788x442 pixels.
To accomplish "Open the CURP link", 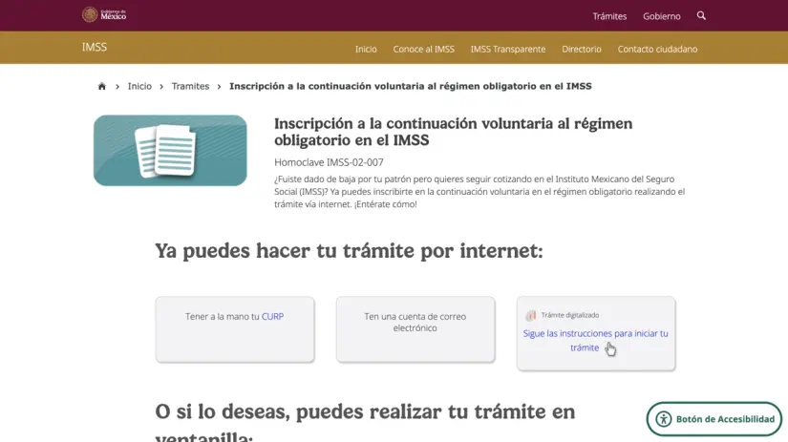I will (x=272, y=316).
